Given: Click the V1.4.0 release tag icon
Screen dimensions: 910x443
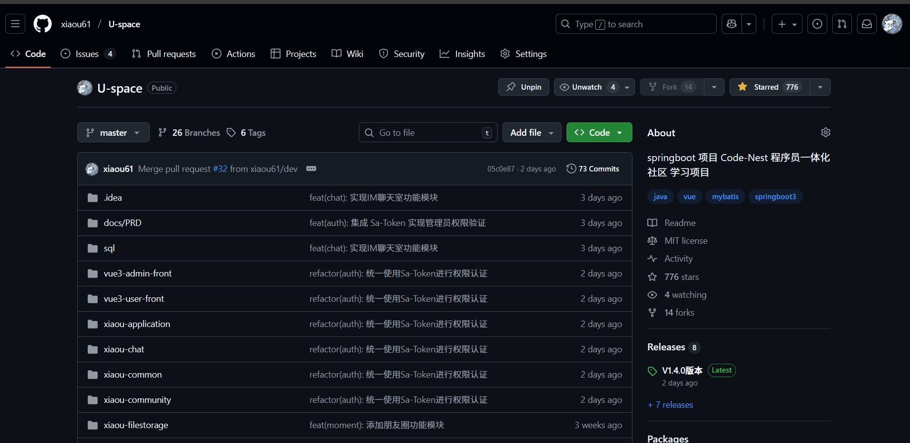Looking at the screenshot, I should (652, 371).
